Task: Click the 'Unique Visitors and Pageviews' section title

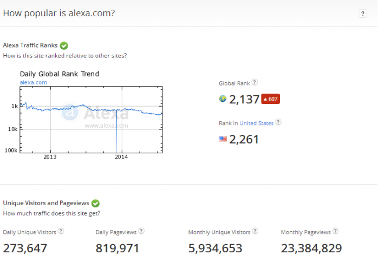Action: (x=46, y=203)
